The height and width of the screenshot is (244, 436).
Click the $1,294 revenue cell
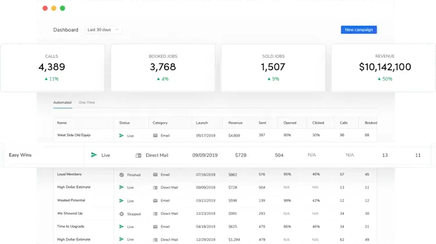(234, 239)
